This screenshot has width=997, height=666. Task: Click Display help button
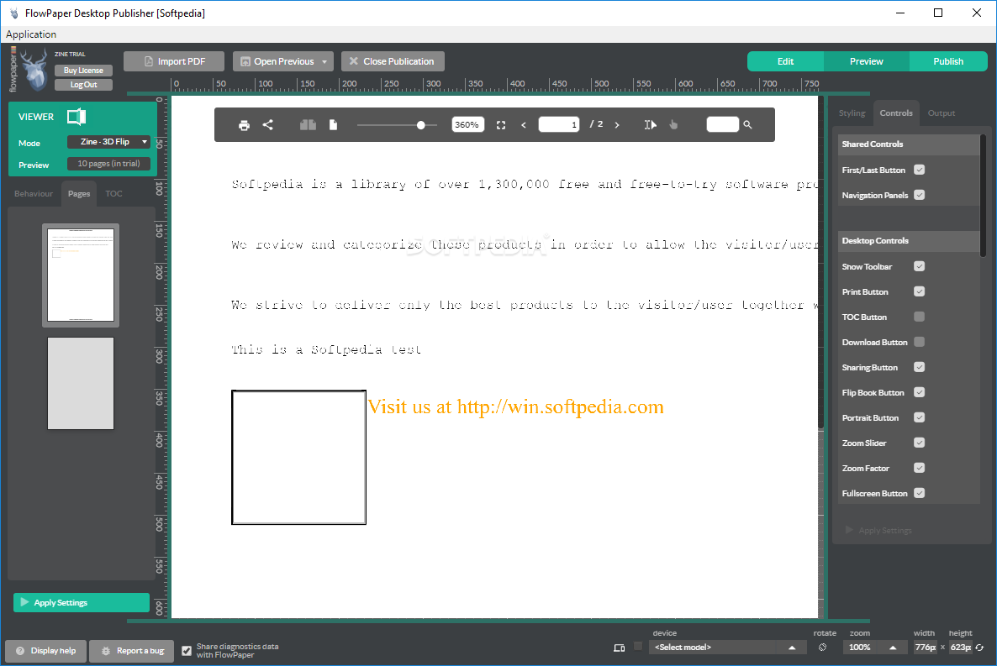tap(45, 651)
